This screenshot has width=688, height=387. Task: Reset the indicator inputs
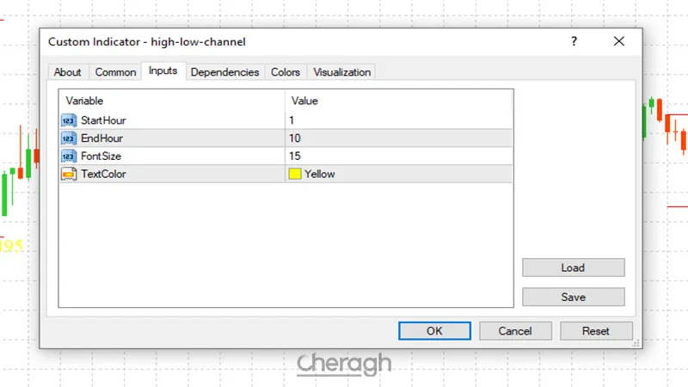tap(595, 330)
